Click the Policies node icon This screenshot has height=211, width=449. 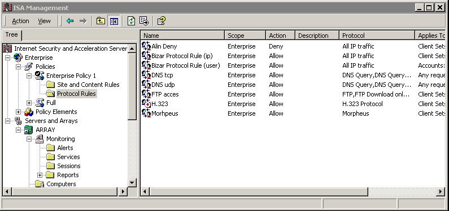coord(29,67)
